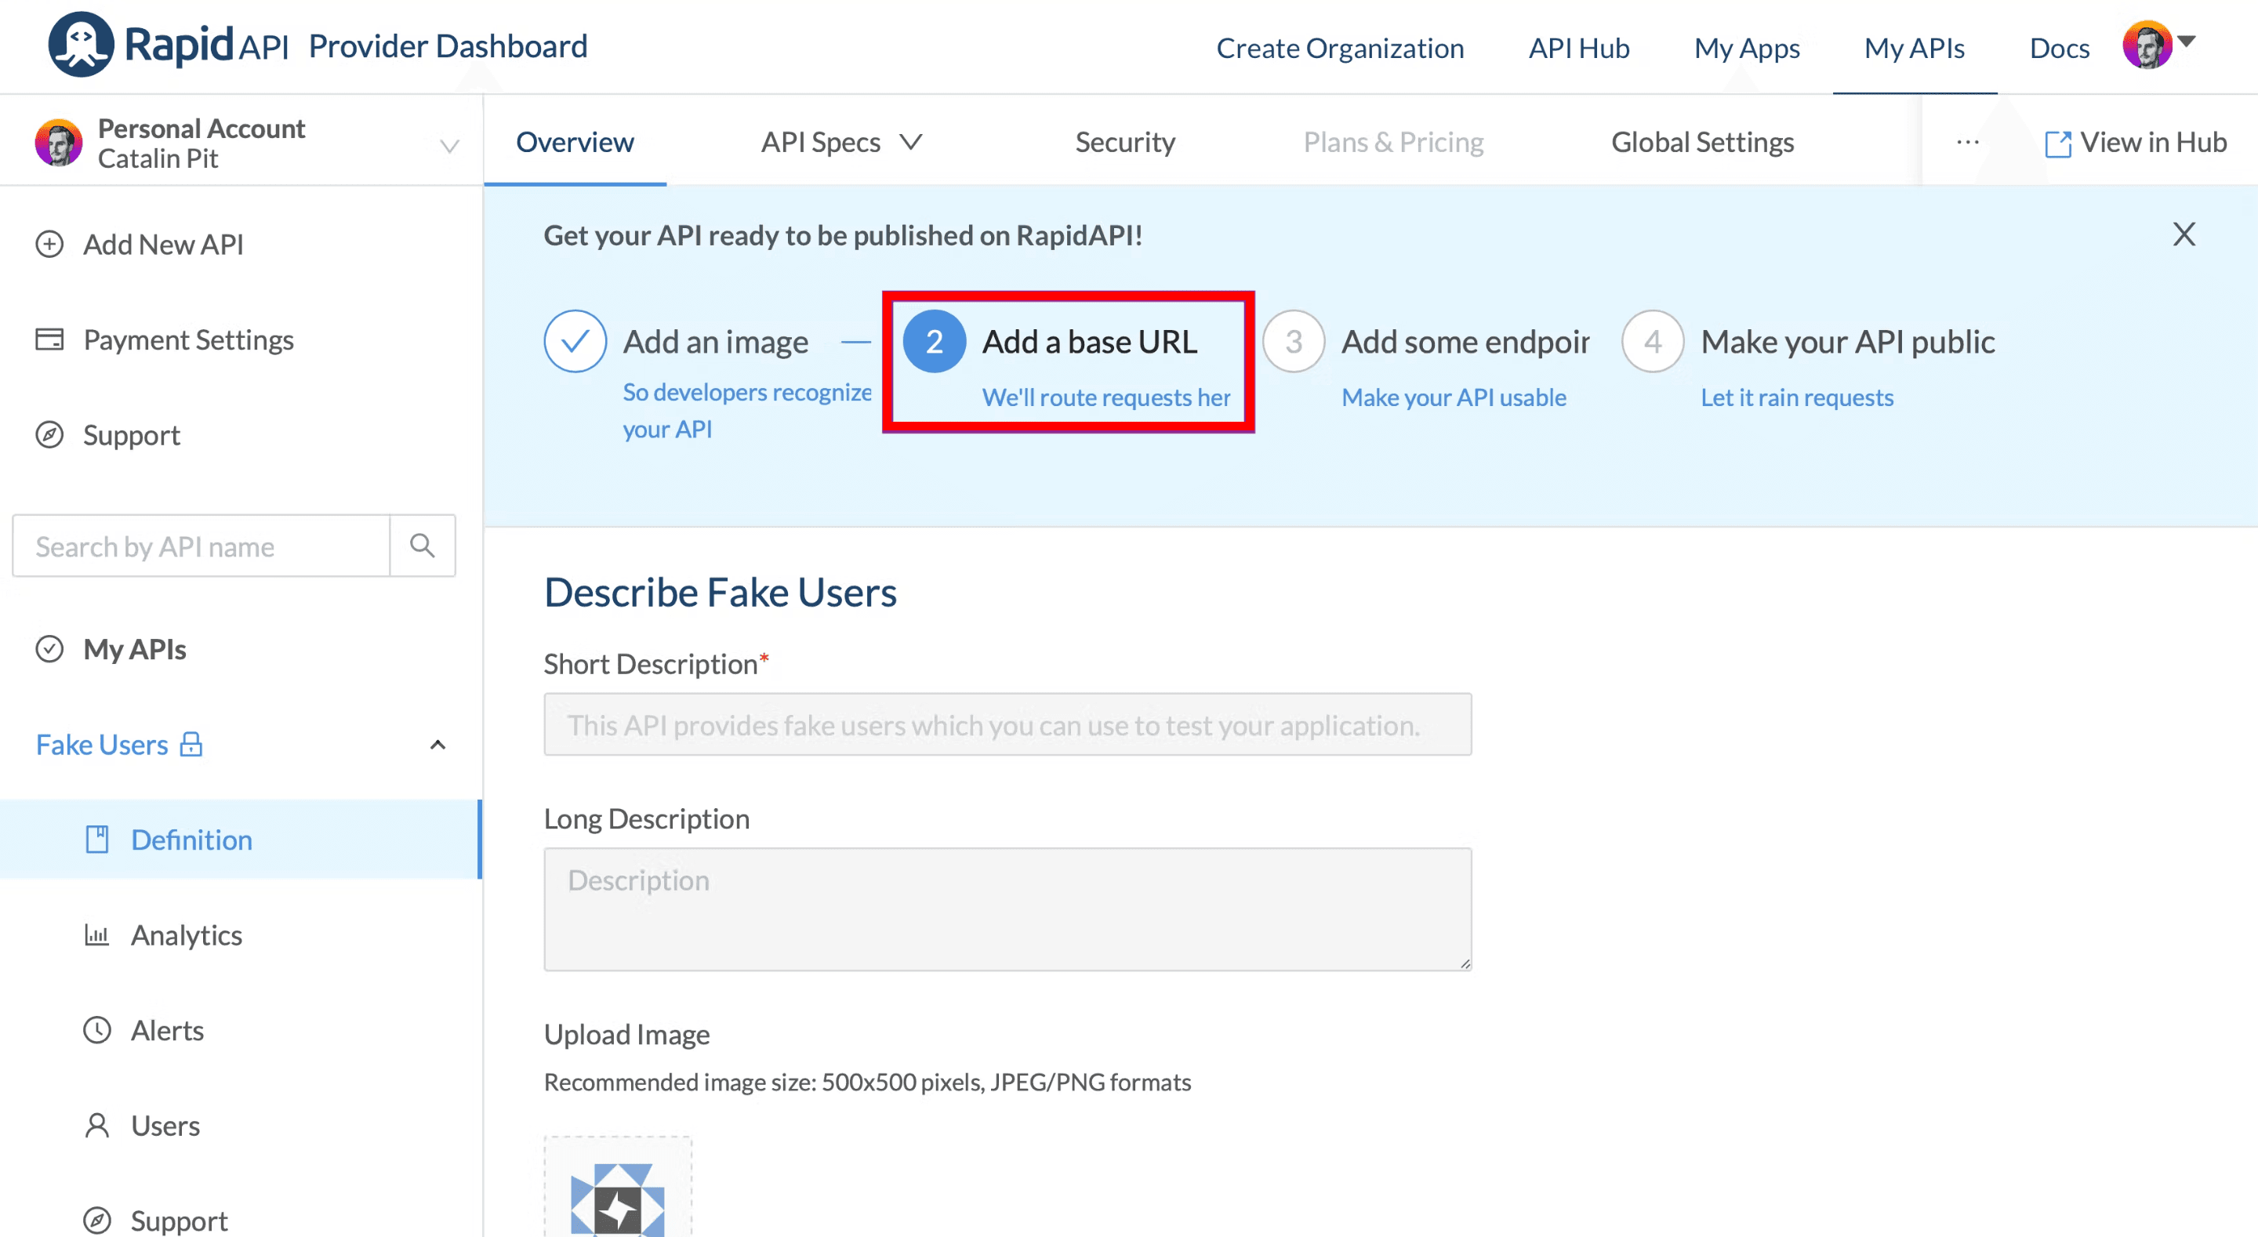Select the Fake Users API

click(102, 744)
